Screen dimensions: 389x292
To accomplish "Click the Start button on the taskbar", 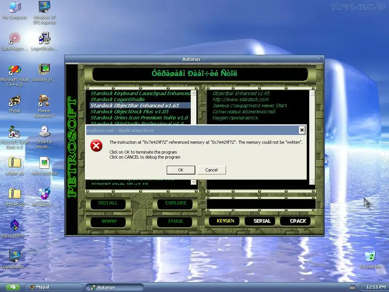I will pyautogui.click(x=13, y=287).
